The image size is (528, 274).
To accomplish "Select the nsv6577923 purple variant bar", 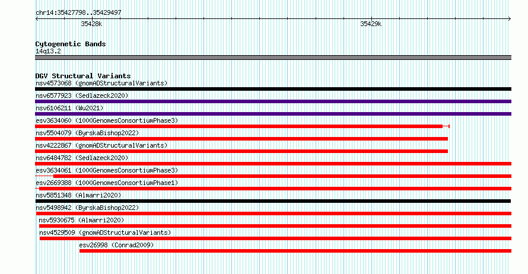I will click(x=273, y=101).
